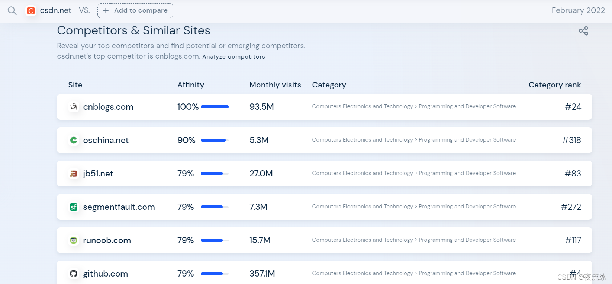The image size is (612, 284).
Task: Click the February 2022 date label
Action: pyautogui.click(x=578, y=10)
